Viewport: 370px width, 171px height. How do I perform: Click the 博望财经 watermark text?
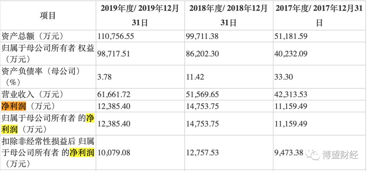tap(340, 155)
